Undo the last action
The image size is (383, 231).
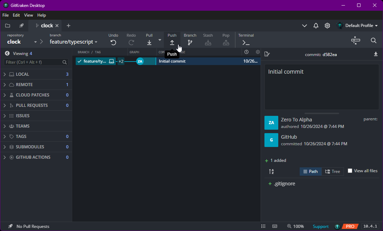point(113,42)
